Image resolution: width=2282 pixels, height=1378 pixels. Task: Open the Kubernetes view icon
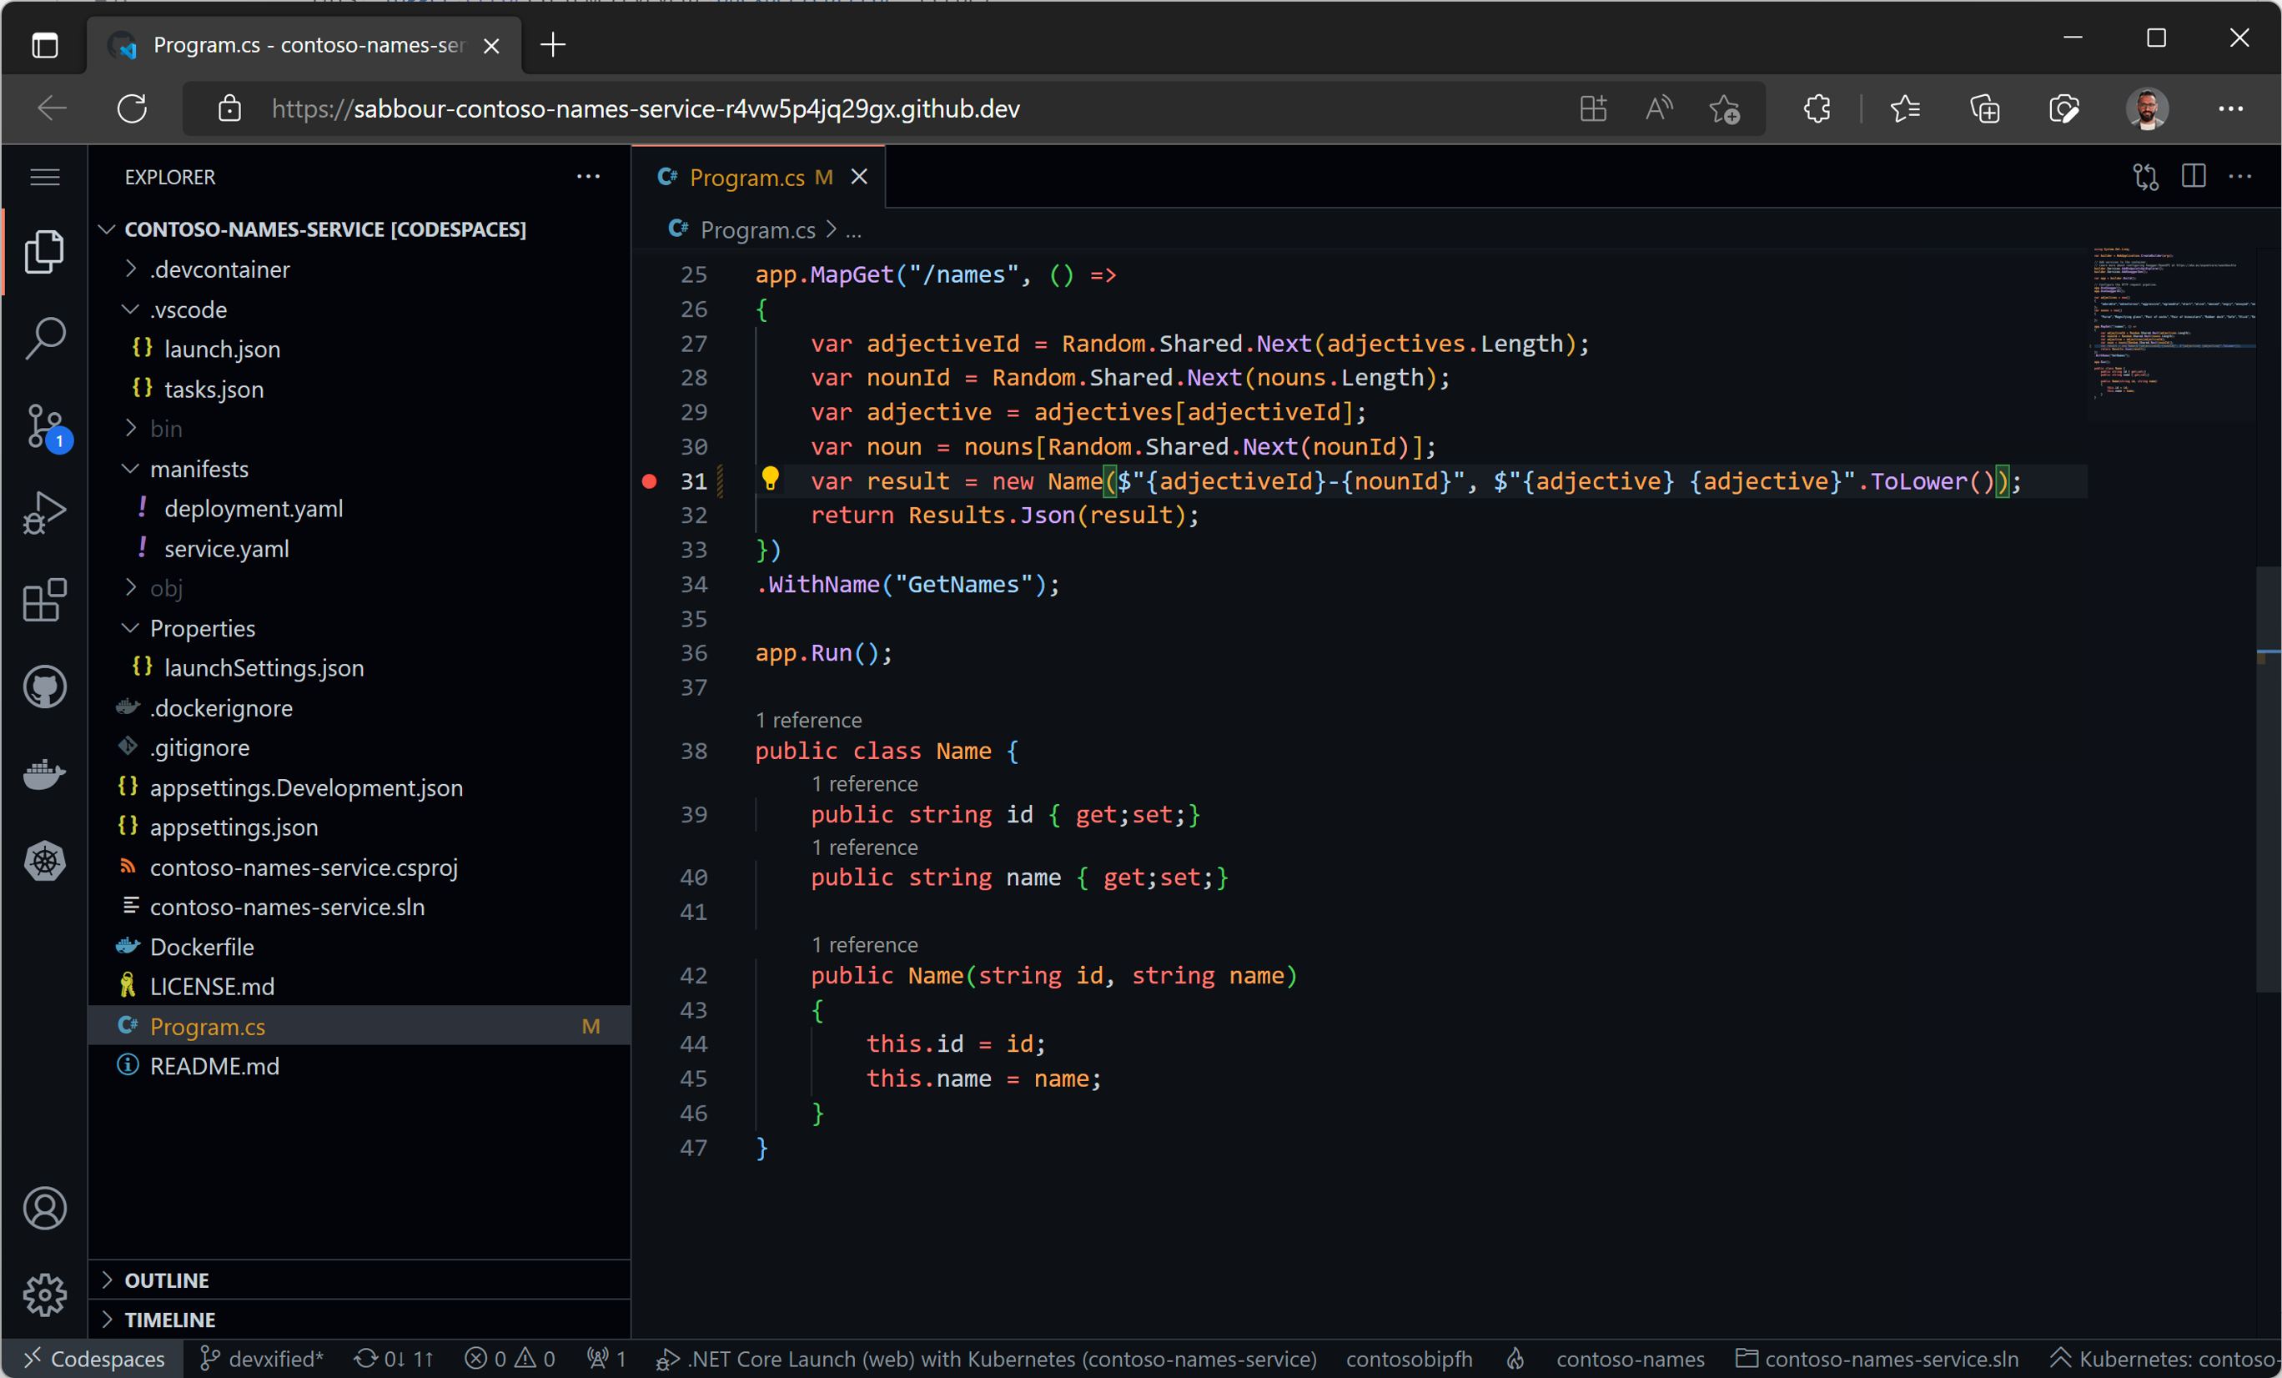[x=44, y=861]
